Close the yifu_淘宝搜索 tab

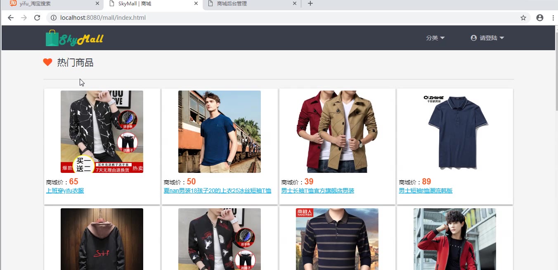pos(97,3)
